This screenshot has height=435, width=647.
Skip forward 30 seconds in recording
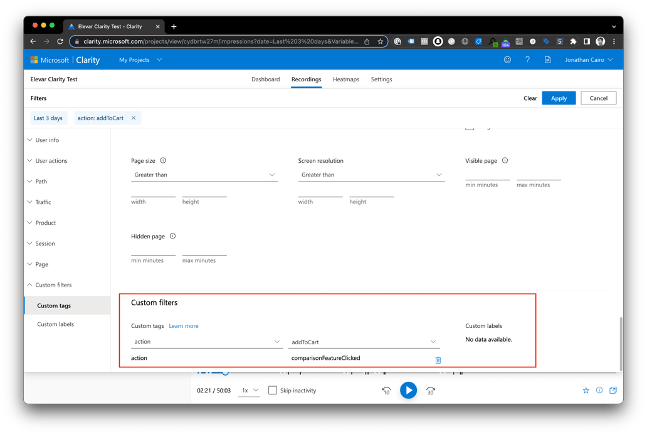(430, 391)
